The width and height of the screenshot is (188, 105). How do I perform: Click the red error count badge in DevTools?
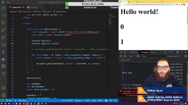pos(166,52)
